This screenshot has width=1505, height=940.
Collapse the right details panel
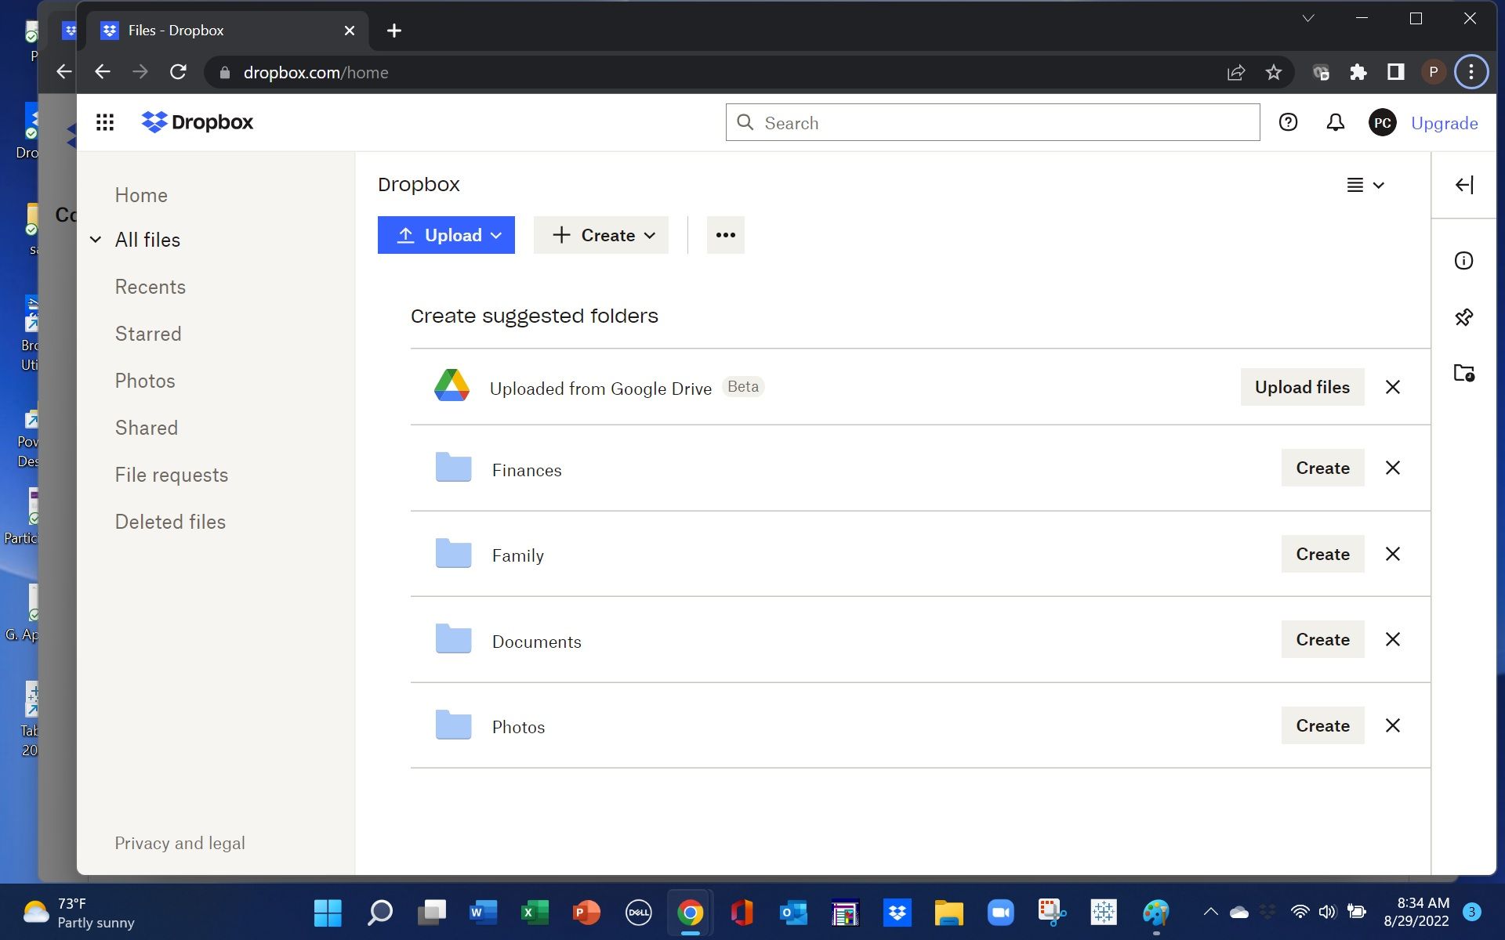tap(1464, 185)
